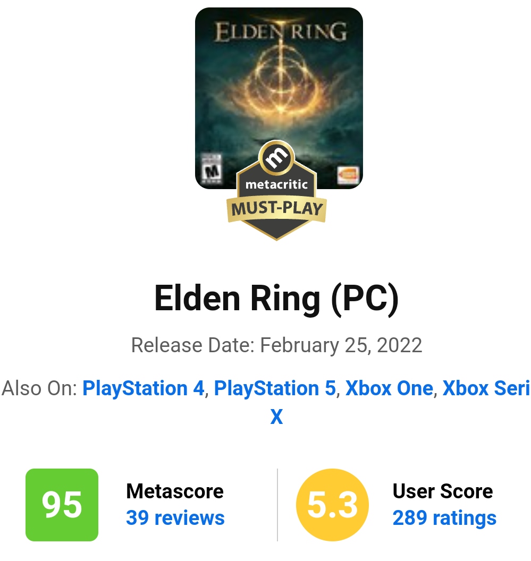The height and width of the screenshot is (561, 531).
Task: Open the PlayStation 4 platform link
Action: point(143,388)
